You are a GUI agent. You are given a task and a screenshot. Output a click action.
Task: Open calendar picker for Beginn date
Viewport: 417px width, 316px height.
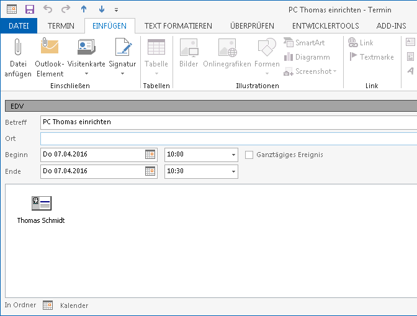150,155
